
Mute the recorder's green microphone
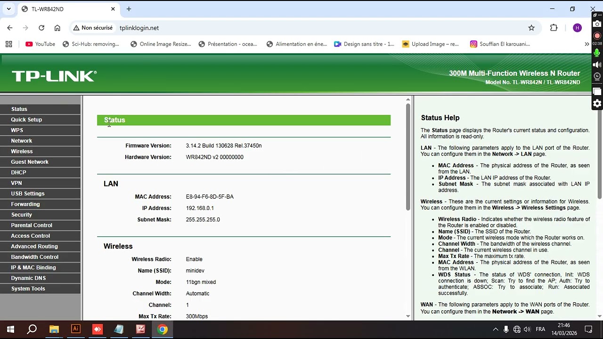pos(597,53)
